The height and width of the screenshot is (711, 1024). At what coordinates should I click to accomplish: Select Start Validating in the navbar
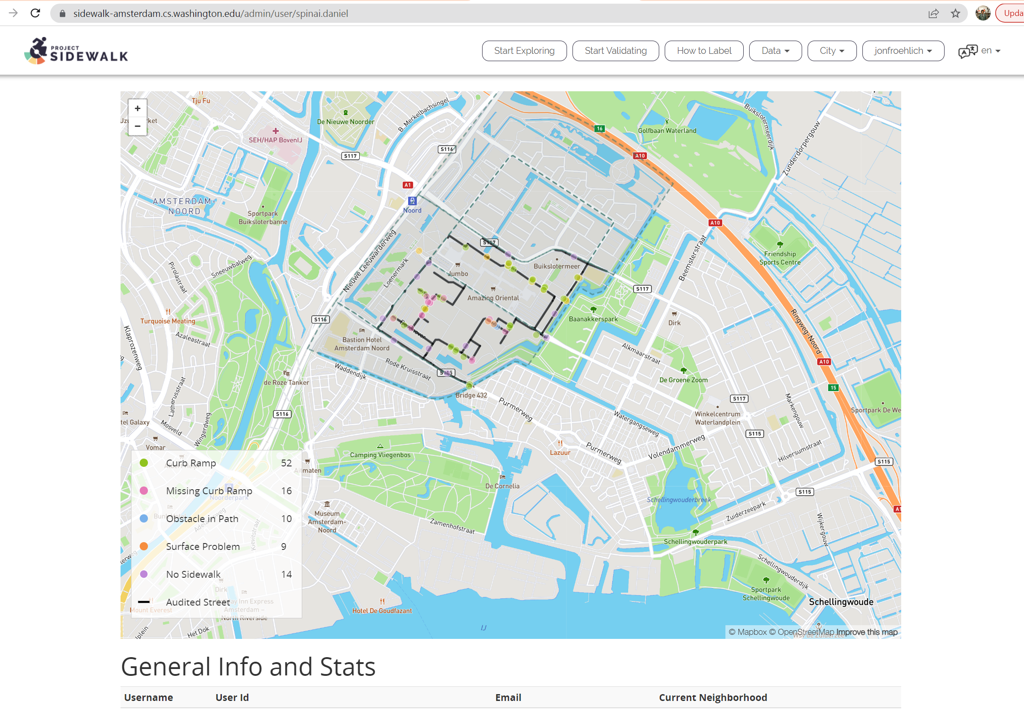(x=615, y=51)
